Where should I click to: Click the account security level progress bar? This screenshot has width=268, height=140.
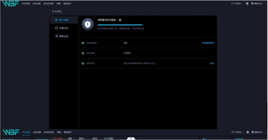120,25
